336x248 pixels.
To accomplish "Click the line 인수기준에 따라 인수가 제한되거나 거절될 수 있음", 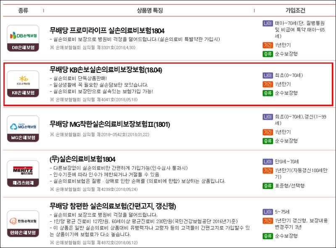I will click(x=104, y=175).
